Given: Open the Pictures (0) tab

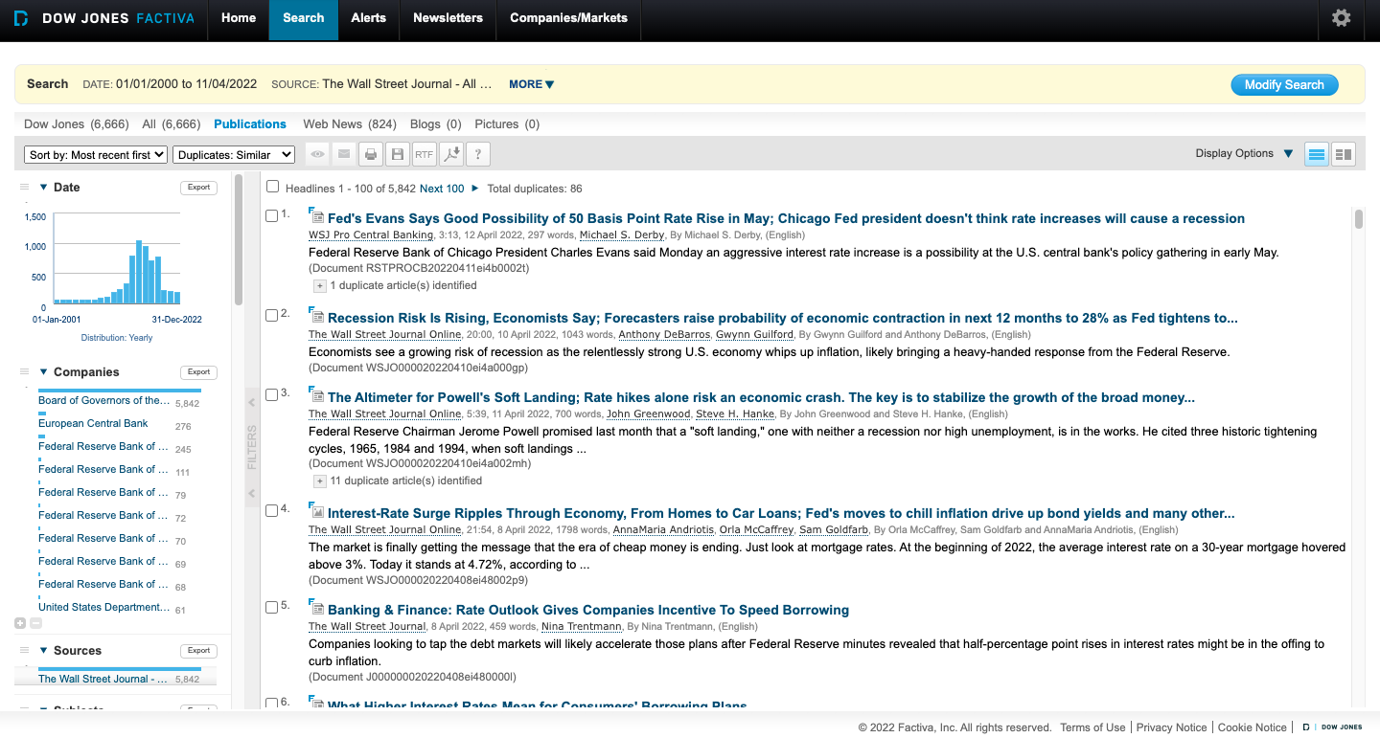Looking at the screenshot, I should pyautogui.click(x=507, y=124).
